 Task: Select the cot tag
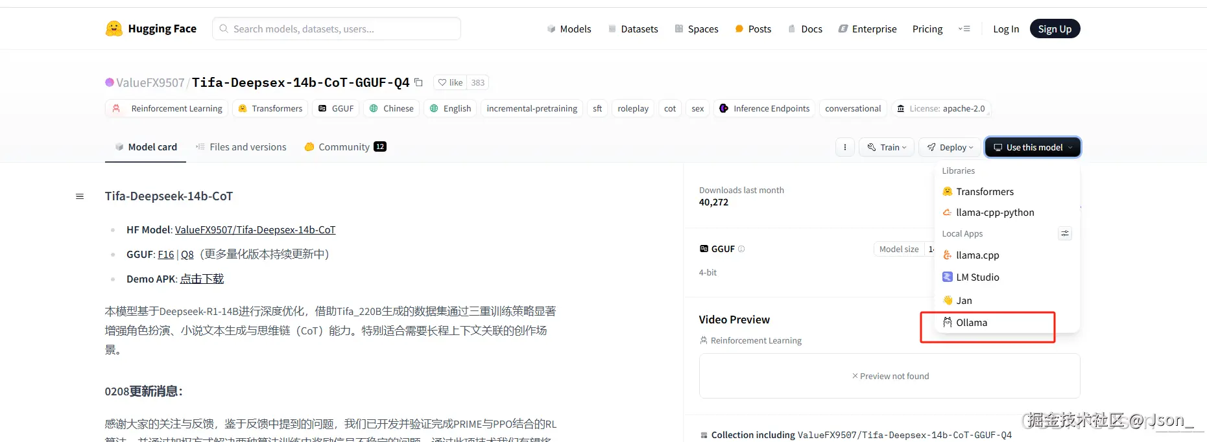tap(670, 108)
